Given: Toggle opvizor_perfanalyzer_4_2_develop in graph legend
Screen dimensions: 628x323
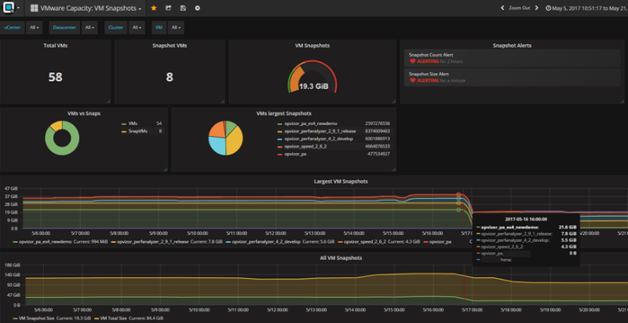Looking at the screenshot, I should tap(265, 242).
